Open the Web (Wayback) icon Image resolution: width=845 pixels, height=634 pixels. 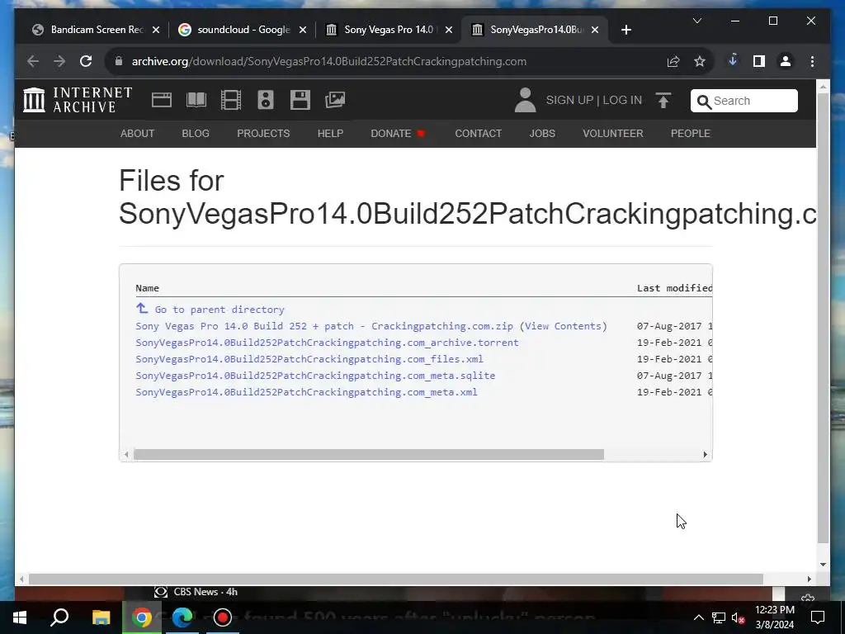(162, 100)
